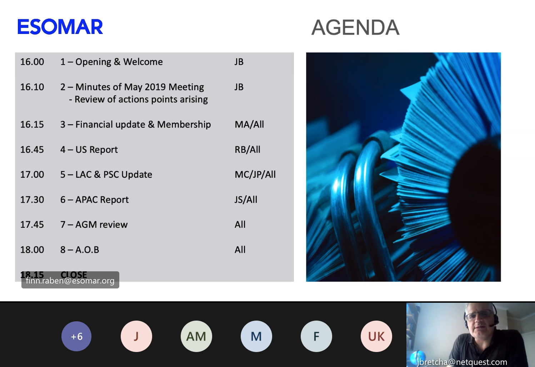Click agenda item '3 – Financial update & Membership'
This screenshot has width=535, height=367.
click(136, 125)
